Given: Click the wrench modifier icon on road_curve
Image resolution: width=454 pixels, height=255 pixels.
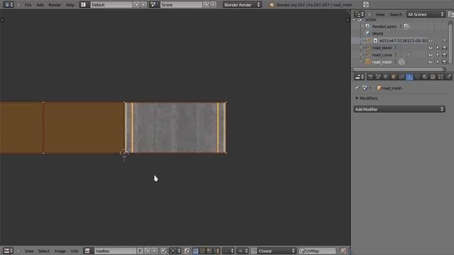Looking at the screenshot, I should tap(409, 55).
